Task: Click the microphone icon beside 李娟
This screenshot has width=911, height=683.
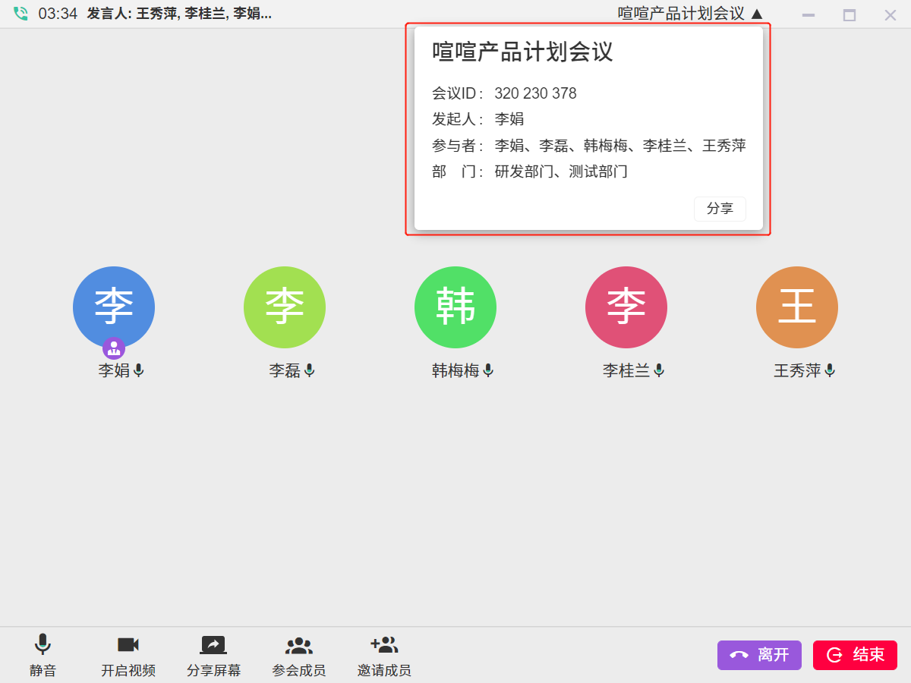Action: click(138, 370)
